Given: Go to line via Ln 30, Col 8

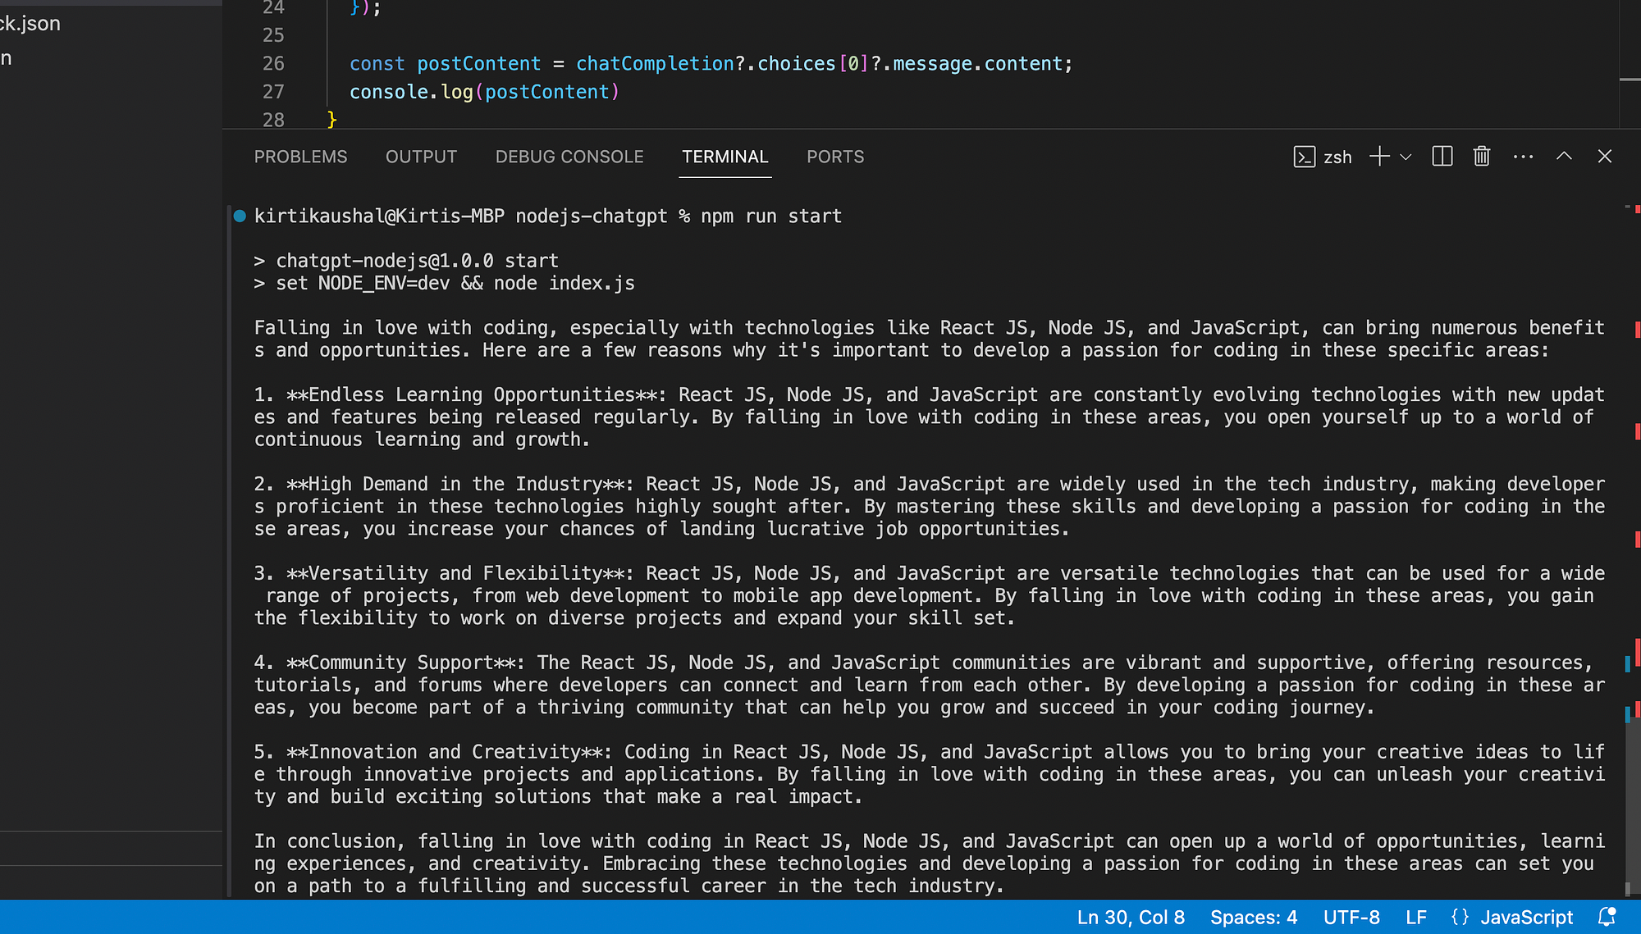Looking at the screenshot, I should click(1131, 917).
